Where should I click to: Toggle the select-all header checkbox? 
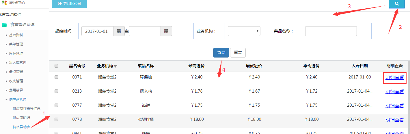[56, 66]
